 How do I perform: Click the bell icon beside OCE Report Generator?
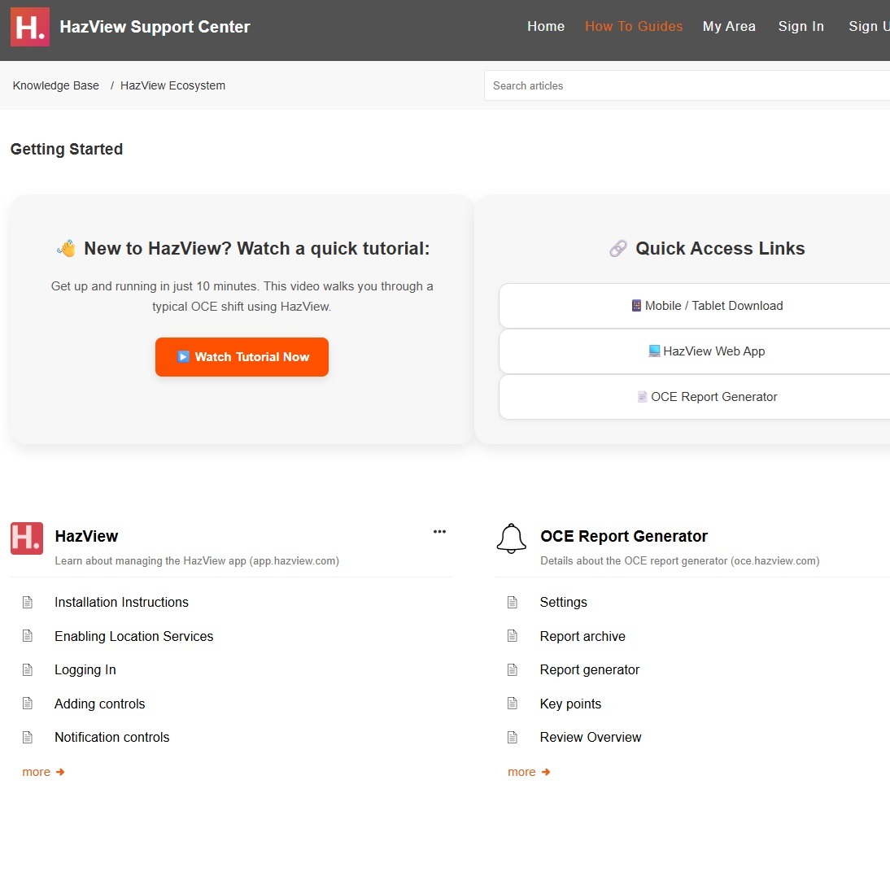pyautogui.click(x=512, y=538)
